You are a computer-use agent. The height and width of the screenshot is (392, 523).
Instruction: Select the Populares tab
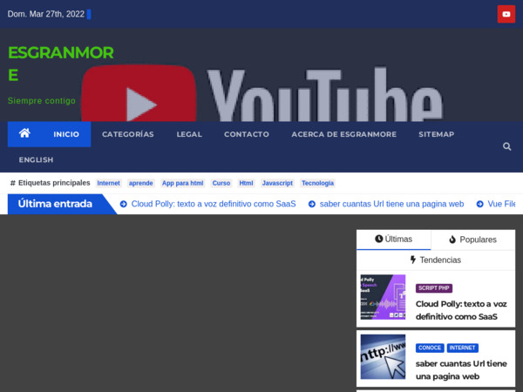click(473, 240)
